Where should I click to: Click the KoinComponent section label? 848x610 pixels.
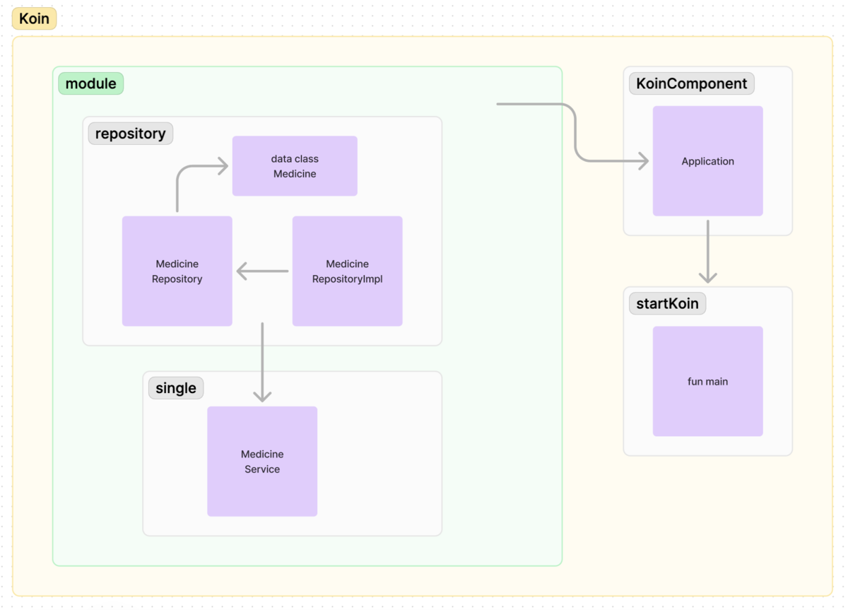(691, 83)
